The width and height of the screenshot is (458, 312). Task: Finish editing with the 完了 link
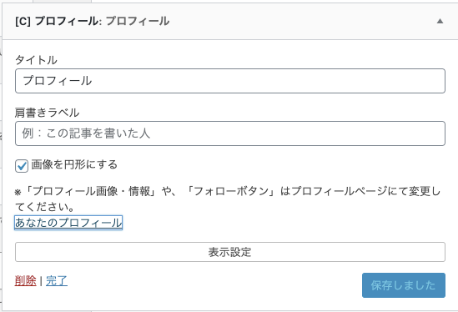[57, 280]
